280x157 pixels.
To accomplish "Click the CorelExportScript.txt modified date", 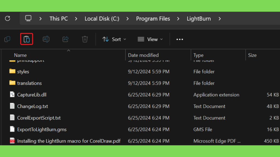I will coord(148,118).
